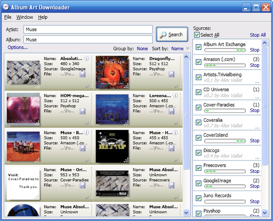Image resolution: width=273 pixels, height=221 pixels.
Task: Stop the CoverIsland search
Action: point(255,141)
